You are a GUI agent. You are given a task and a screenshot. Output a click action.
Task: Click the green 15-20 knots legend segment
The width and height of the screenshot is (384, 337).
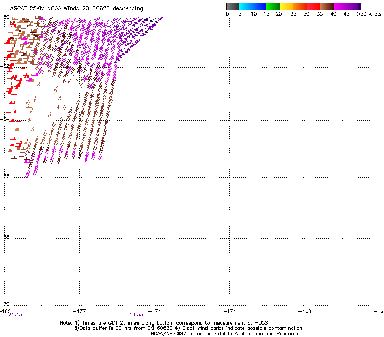[273, 6]
